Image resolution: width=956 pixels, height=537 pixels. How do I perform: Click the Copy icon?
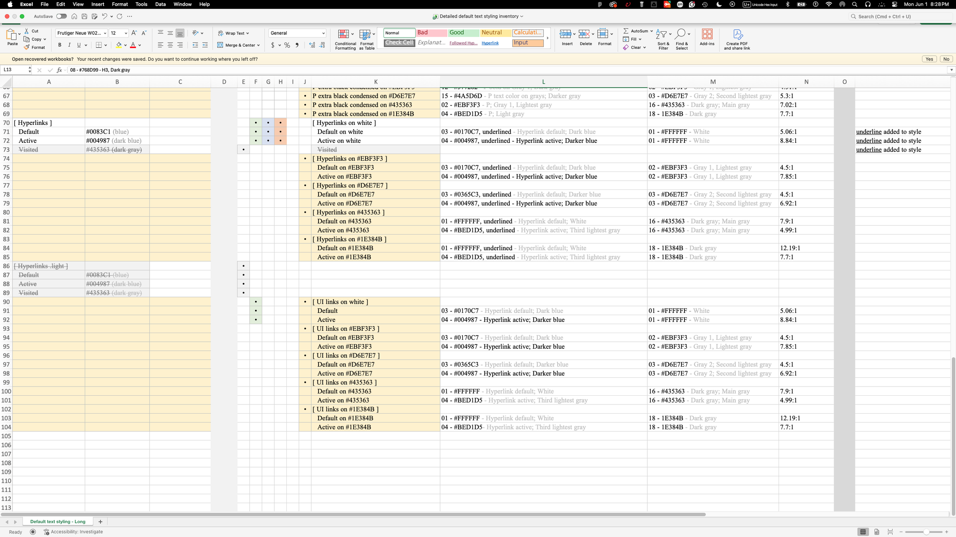click(x=27, y=39)
